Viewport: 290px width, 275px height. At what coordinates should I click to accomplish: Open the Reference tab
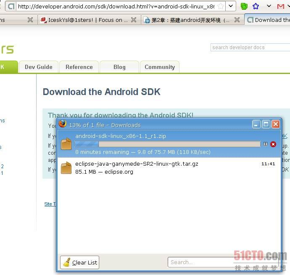(79, 67)
